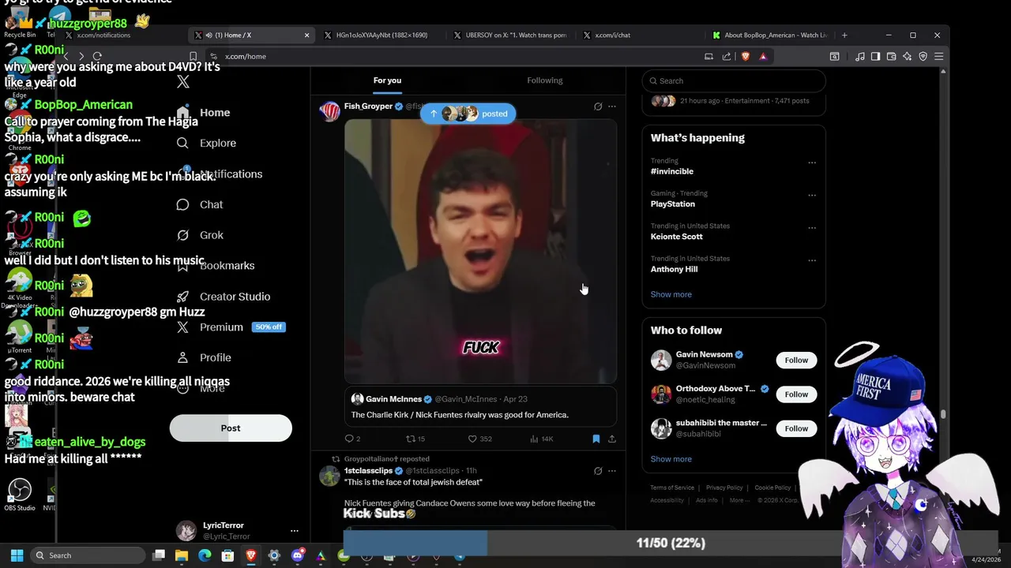Open options for PlayStation trend
The image size is (1011, 568).
point(812,195)
